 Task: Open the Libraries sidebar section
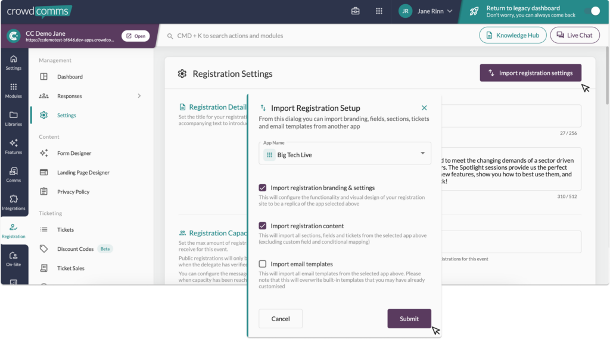click(x=14, y=118)
